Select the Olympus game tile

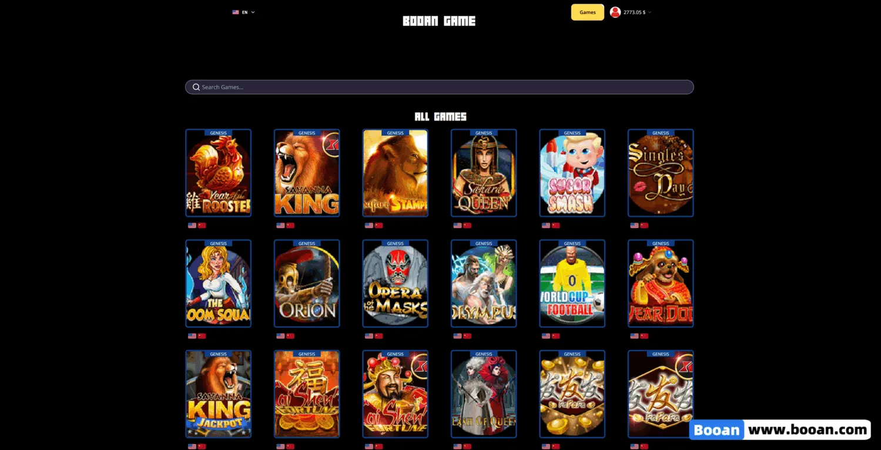point(484,283)
